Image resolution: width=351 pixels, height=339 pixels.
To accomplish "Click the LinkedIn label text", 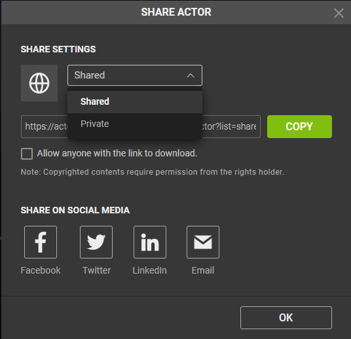I will [x=149, y=270].
